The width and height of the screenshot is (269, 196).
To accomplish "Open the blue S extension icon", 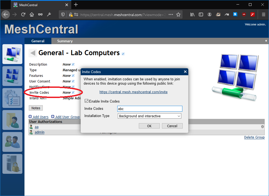I will point(235,14).
